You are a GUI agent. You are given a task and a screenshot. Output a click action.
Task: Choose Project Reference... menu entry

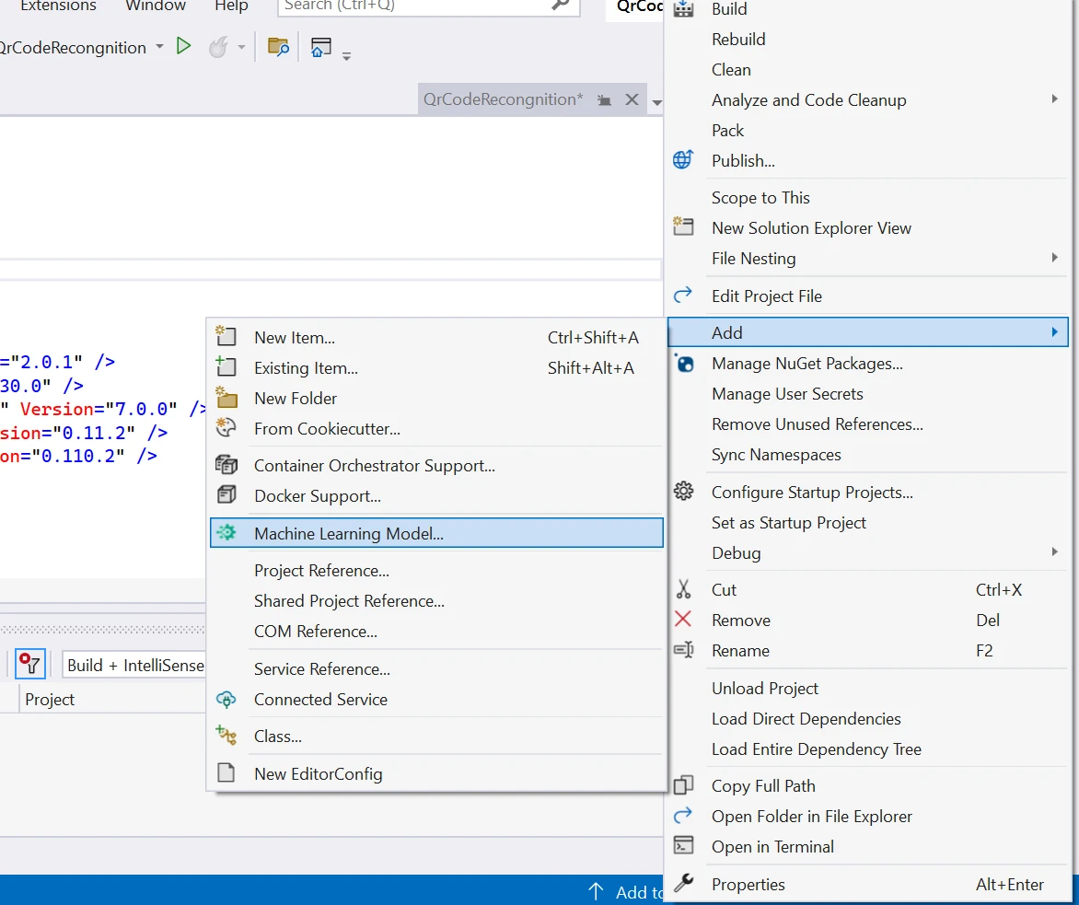(x=321, y=571)
